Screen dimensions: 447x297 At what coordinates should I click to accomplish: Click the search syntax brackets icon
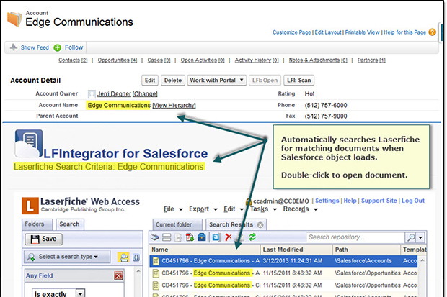tap(136, 257)
